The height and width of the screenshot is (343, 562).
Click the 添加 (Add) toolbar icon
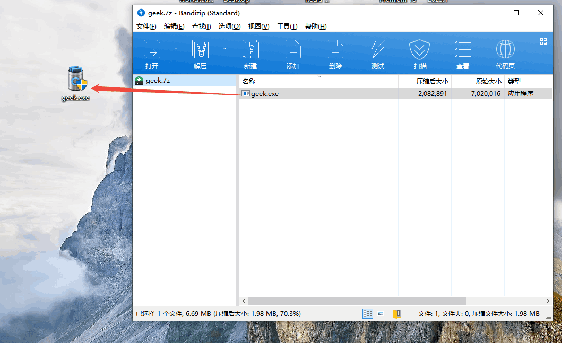click(293, 49)
